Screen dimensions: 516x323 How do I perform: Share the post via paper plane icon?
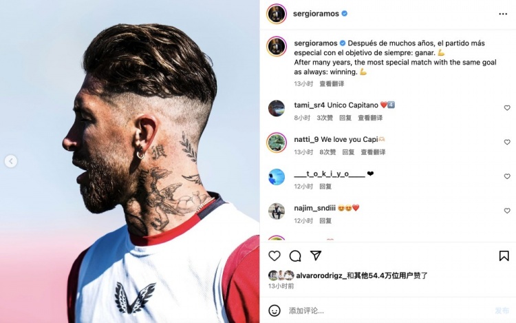(316, 256)
